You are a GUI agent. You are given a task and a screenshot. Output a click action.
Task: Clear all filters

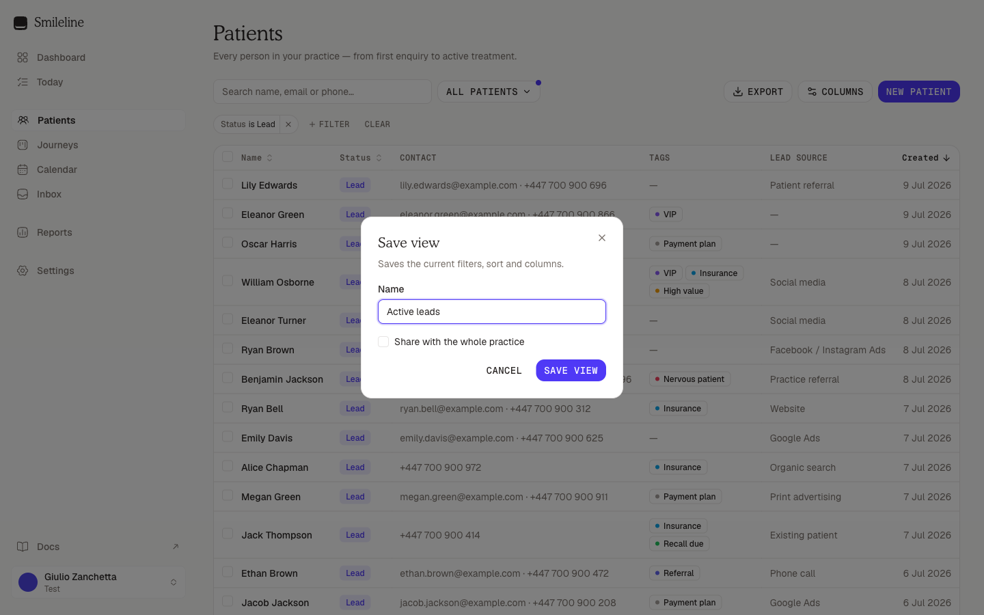click(x=377, y=124)
